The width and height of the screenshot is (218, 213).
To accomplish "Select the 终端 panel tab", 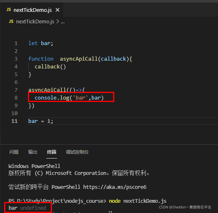I will click(52, 152).
